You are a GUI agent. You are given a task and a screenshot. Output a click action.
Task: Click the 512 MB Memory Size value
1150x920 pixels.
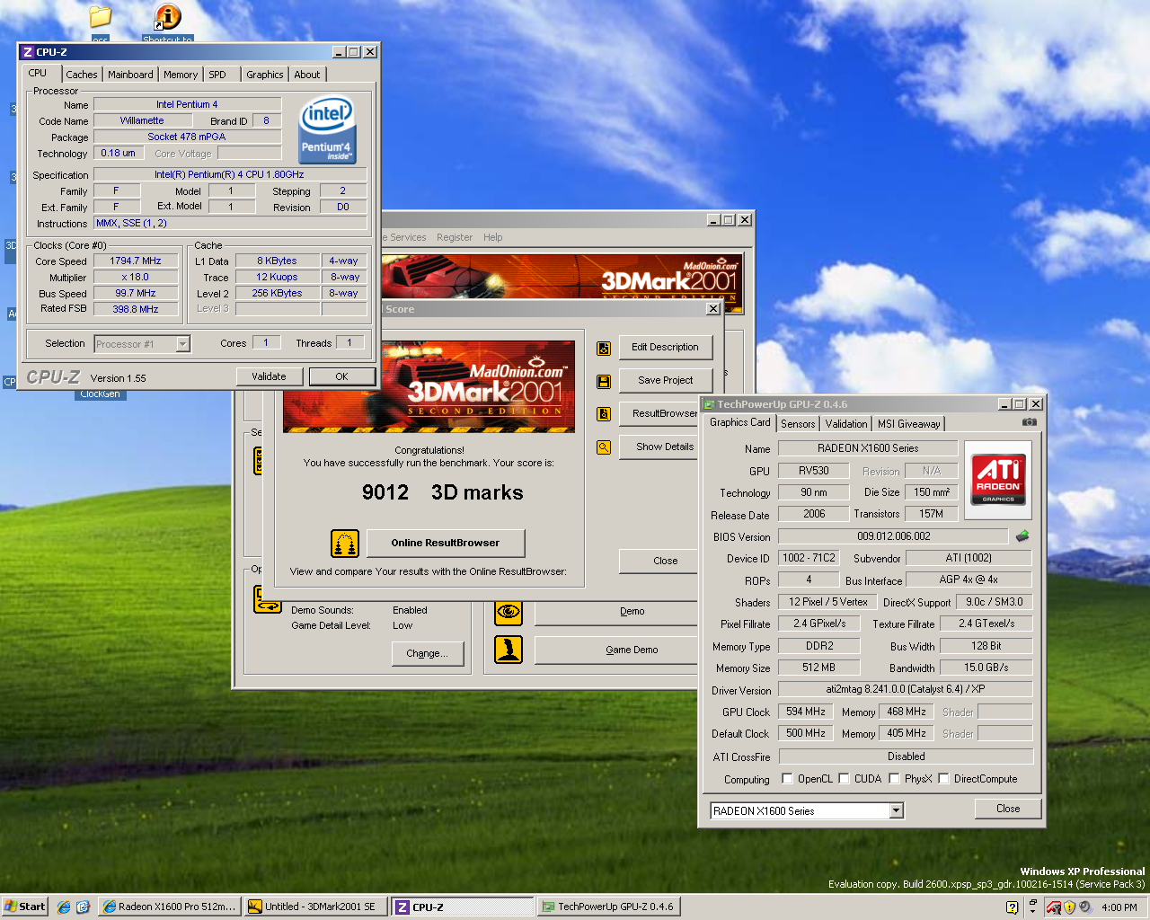(818, 668)
